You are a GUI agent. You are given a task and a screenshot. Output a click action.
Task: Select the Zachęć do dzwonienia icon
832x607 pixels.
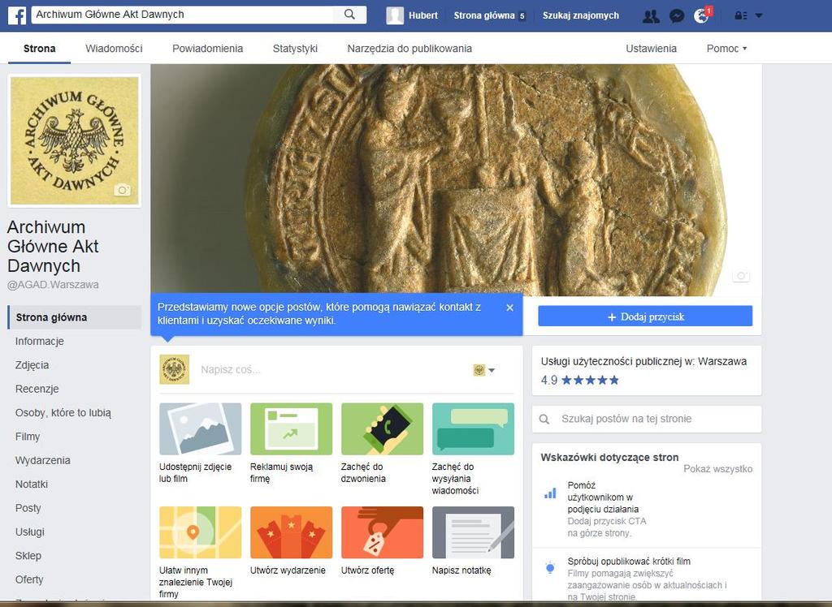[382, 428]
